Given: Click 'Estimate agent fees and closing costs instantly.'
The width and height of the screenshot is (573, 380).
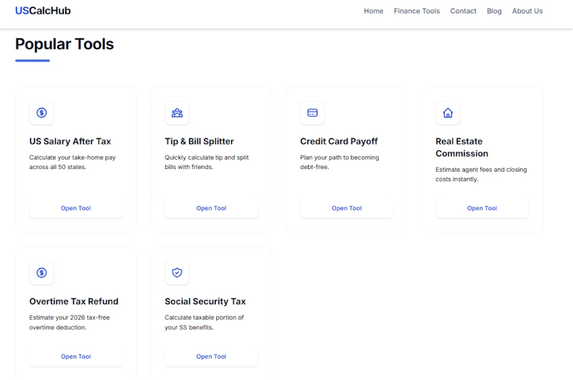Looking at the screenshot, I should [481, 175].
